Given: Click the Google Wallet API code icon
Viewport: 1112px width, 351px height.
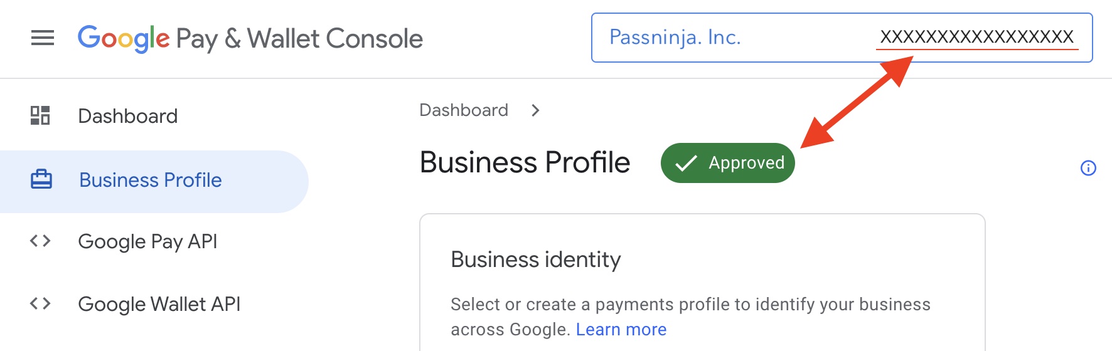Looking at the screenshot, I should click(x=40, y=304).
